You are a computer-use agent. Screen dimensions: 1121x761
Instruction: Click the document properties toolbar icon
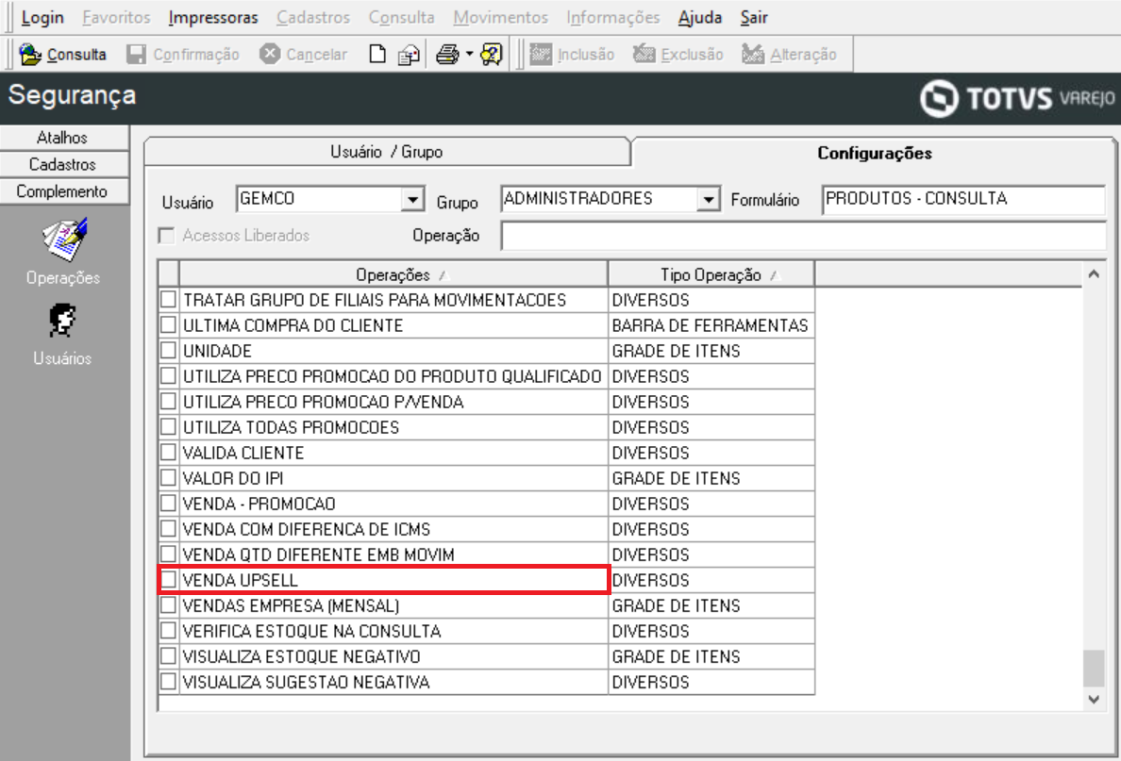pos(409,55)
